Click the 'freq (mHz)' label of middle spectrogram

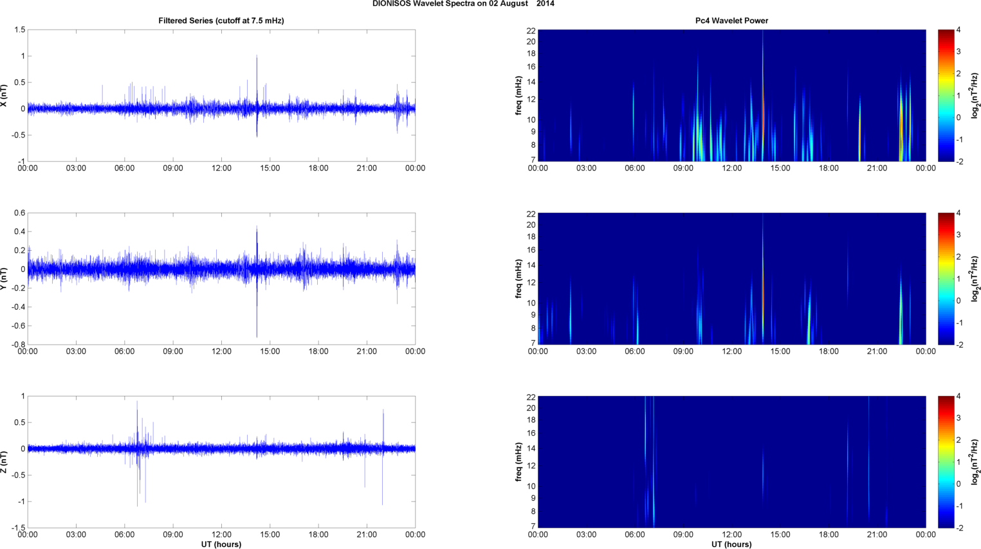(518, 278)
